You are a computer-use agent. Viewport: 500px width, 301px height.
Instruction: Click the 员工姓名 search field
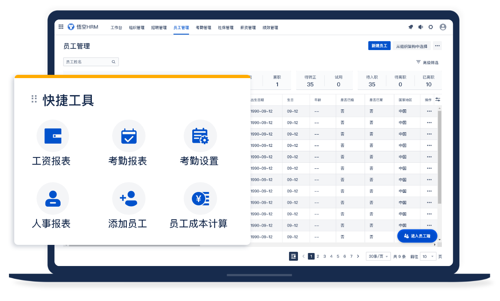(87, 62)
